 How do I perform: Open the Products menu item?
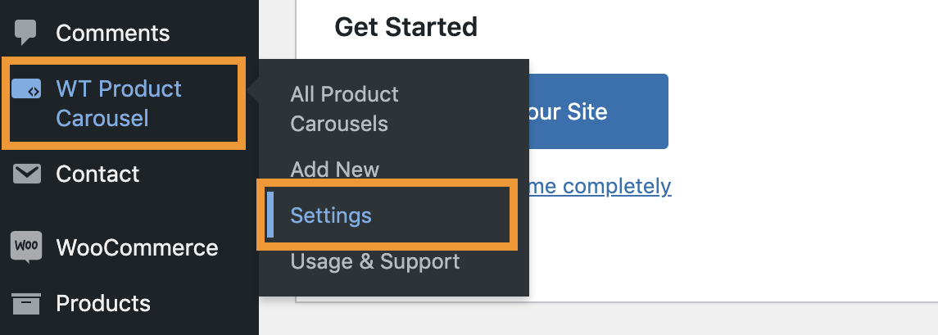click(x=103, y=304)
